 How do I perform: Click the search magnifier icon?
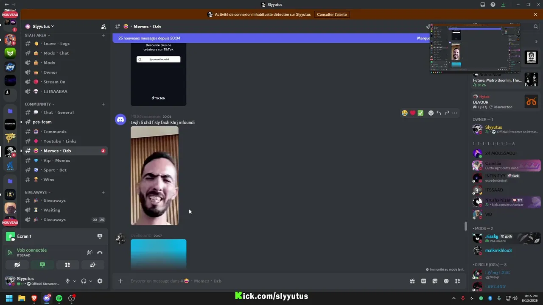point(535,26)
